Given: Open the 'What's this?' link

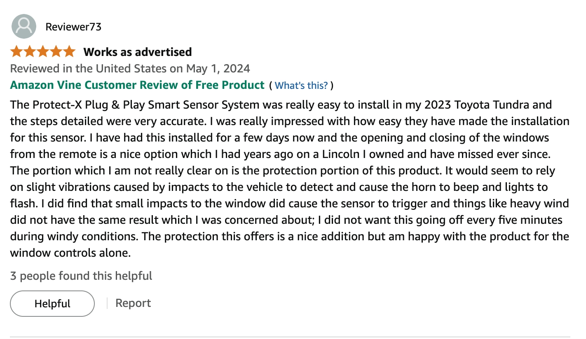Looking at the screenshot, I should (301, 86).
